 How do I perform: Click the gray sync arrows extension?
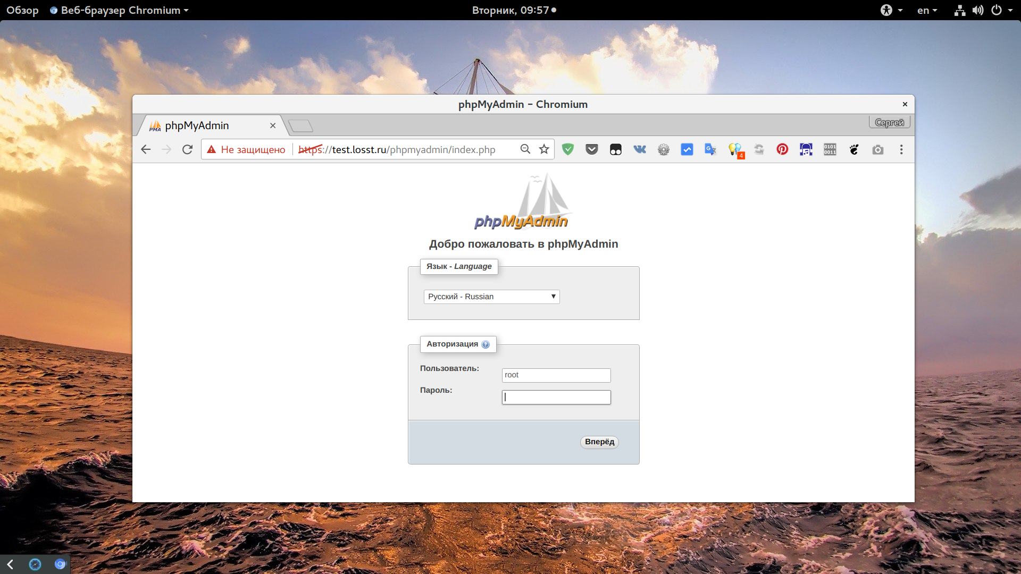pos(759,149)
